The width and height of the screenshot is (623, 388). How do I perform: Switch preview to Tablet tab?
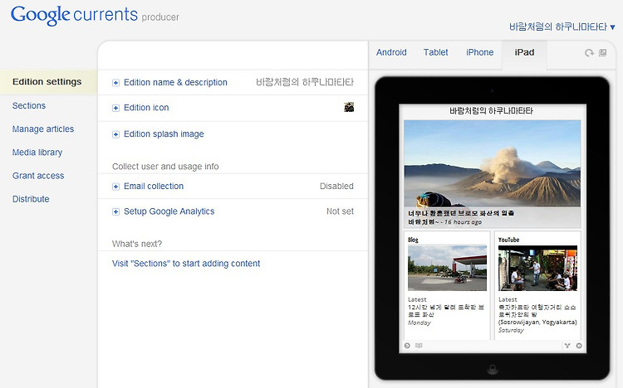(435, 52)
